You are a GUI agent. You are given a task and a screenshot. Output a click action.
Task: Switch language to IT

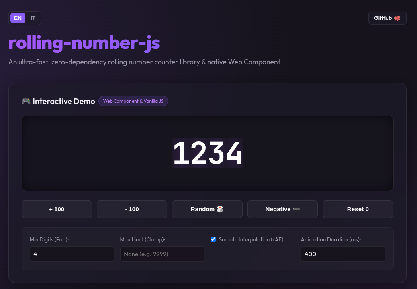33,18
